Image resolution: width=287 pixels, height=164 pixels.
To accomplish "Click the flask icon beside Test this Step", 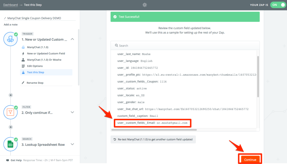I will tap(23, 72).
